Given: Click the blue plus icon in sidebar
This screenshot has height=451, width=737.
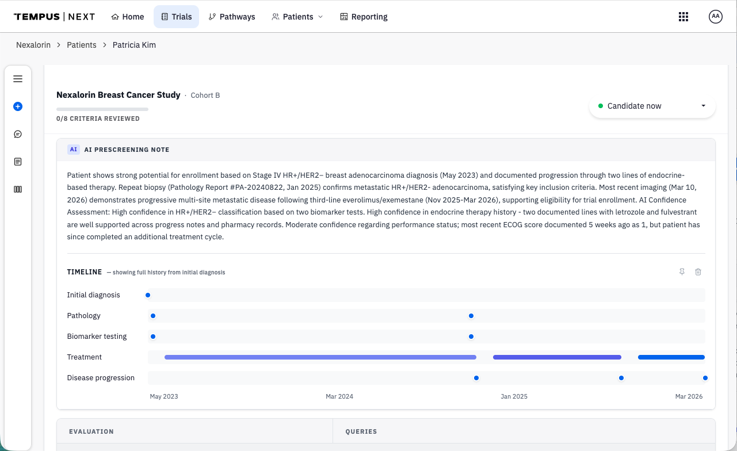Looking at the screenshot, I should pos(18,106).
